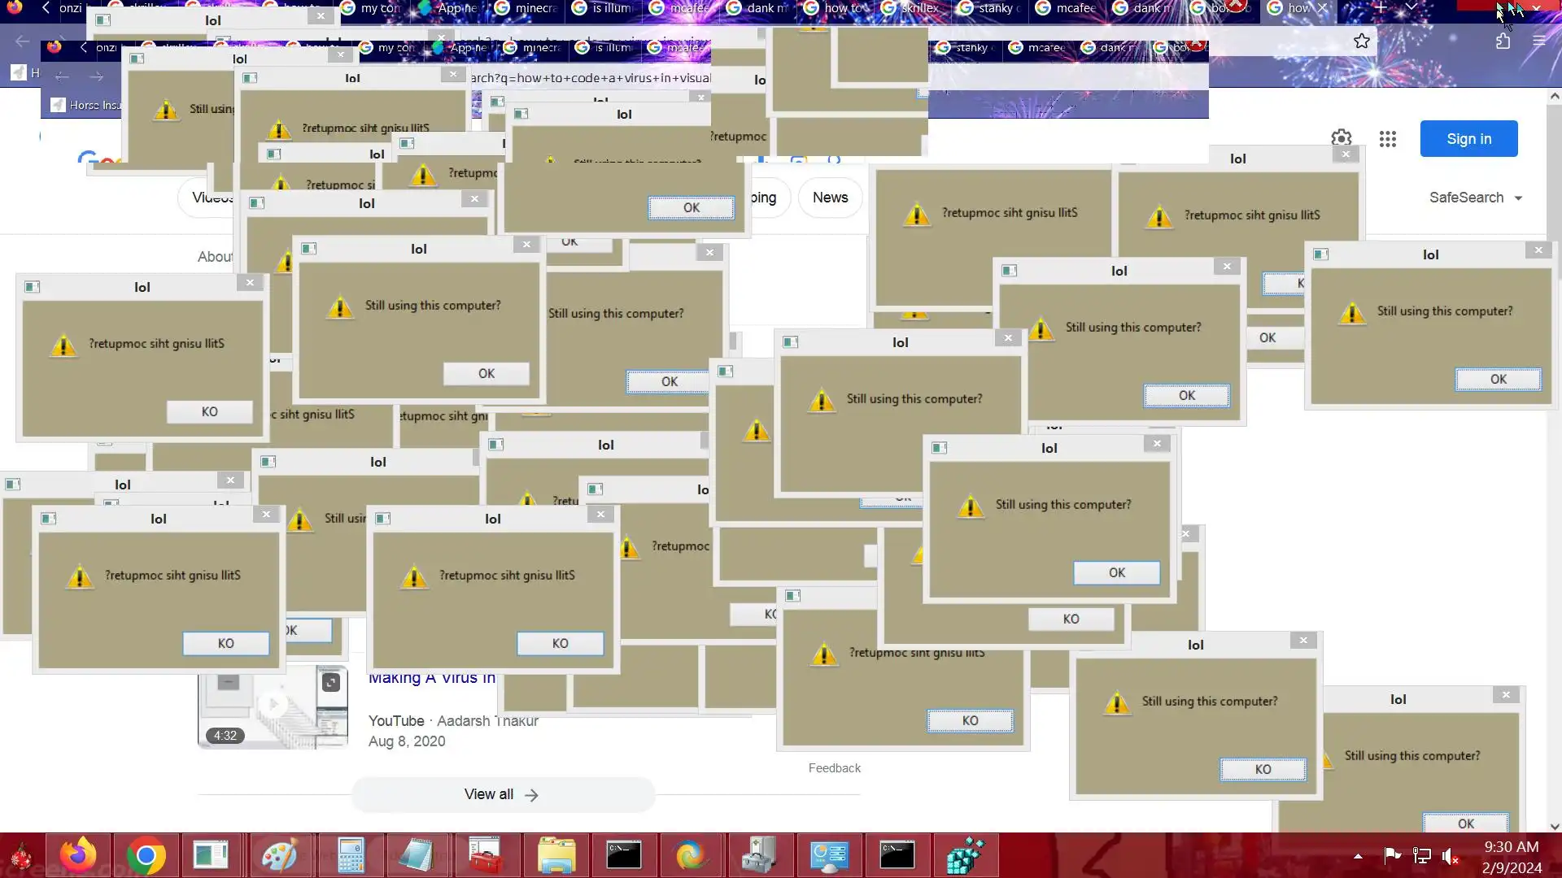
Task: Toggle the muted volume tray icon
Action: 1451,855
